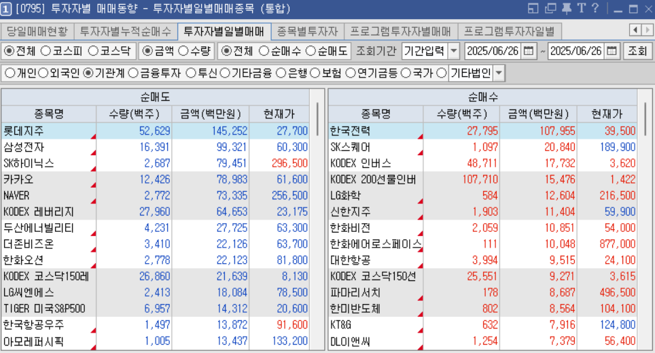
Task: Select 코스닥 radio button
Action: (x=93, y=51)
